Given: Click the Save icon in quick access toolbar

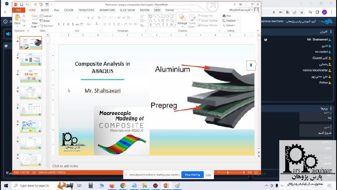Looking at the screenshot, I should coord(21,5).
